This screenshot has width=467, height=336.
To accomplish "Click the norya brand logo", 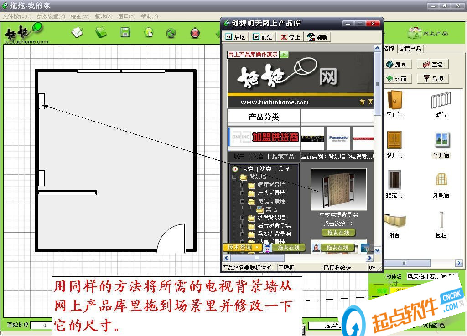I will coord(312,138).
